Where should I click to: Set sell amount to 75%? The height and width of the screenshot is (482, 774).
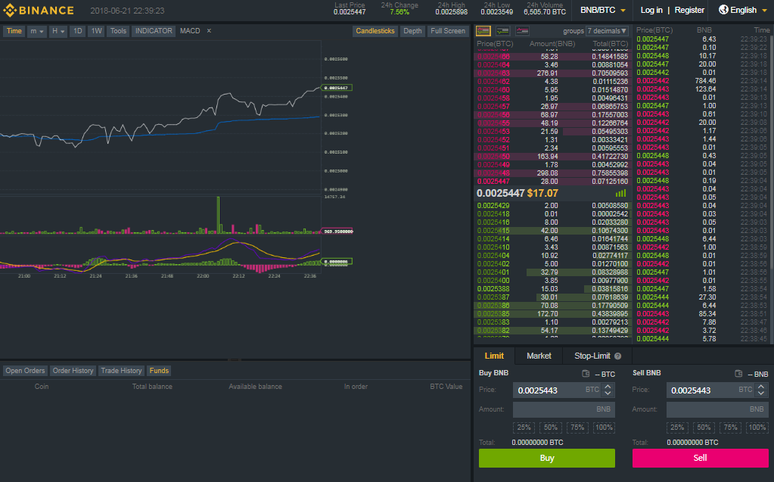731,428
